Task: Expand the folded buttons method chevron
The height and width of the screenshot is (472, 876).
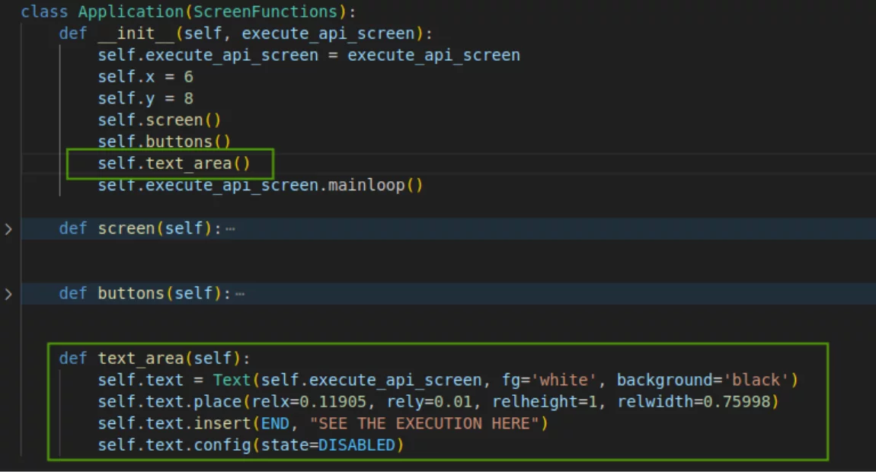Action: coord(8,293)
